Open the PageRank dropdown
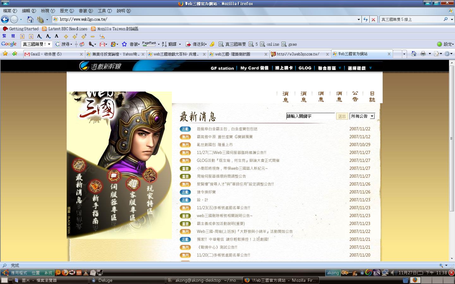 (159, 44)
